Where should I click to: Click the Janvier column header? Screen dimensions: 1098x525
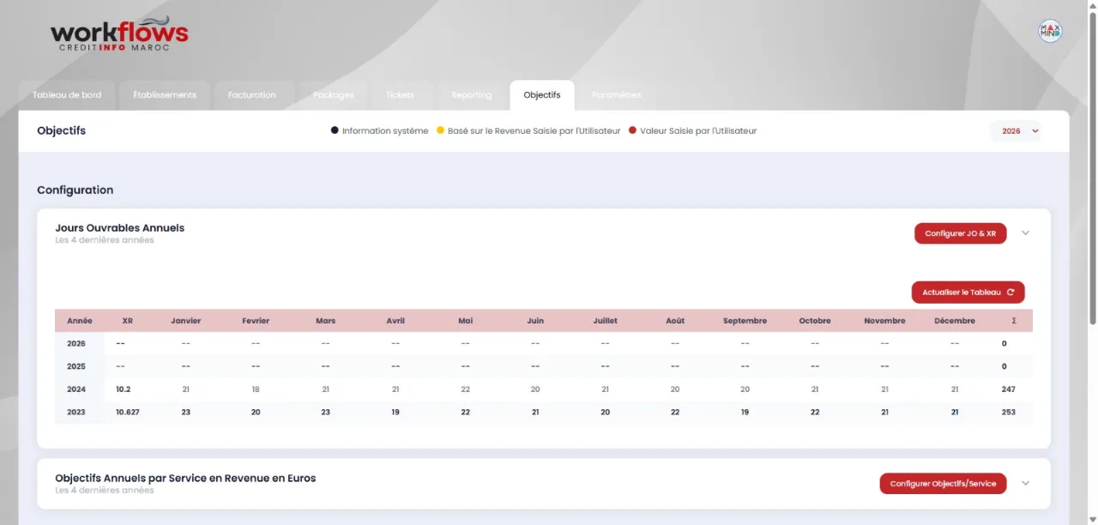tap(186, 321)
